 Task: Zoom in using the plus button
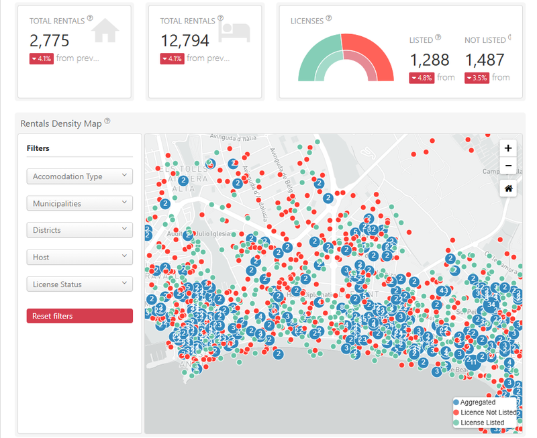507,147
